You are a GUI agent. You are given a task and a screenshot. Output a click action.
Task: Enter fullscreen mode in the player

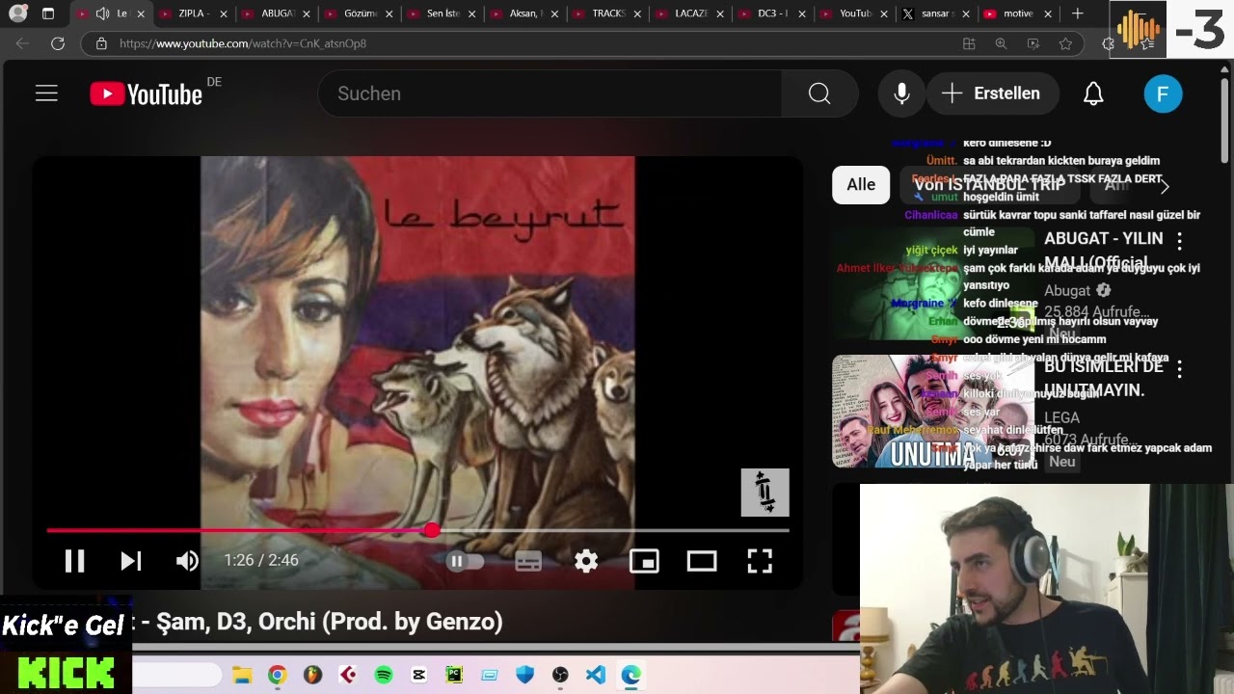click(x=760, y=561)
